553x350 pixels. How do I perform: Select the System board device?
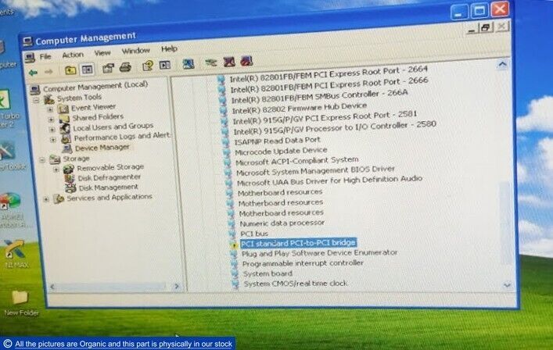click(268, 273)
